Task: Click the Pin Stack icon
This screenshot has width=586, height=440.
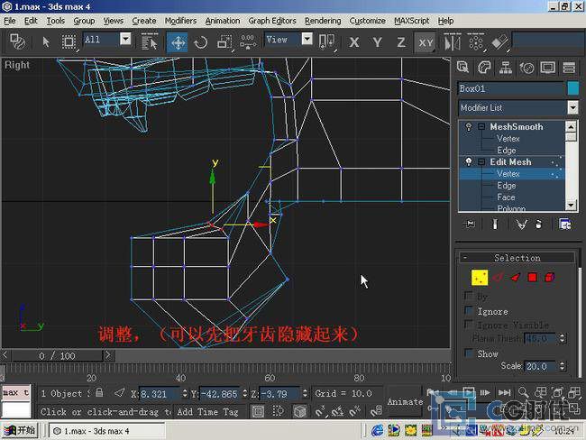Action: pos(470,224)
